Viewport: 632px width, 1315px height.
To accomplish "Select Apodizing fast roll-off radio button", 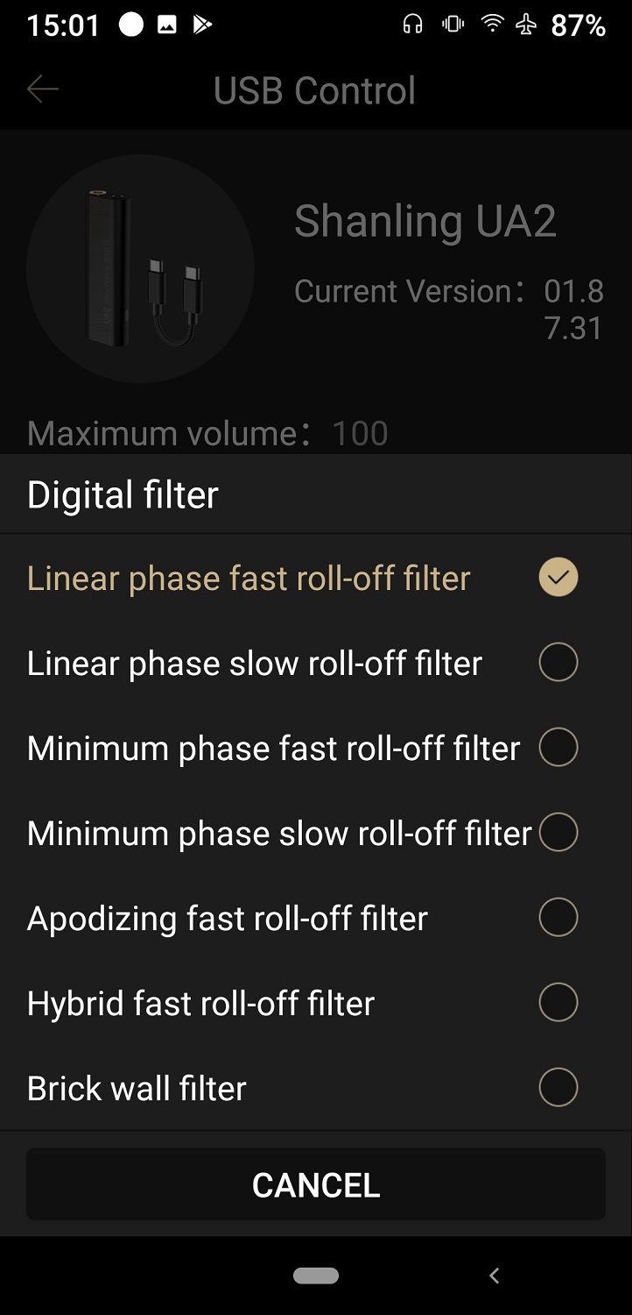I will click(558, 918).
